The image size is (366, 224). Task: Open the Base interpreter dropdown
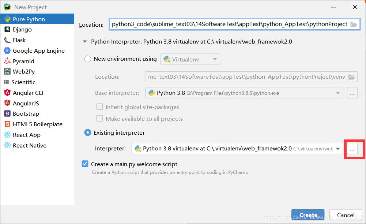[244, 93]
